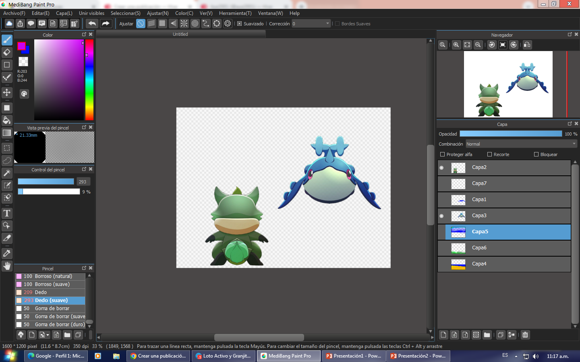Open the Archivo(F) menu
Viewport: 580px width, 362px height.
click(14, 13)
